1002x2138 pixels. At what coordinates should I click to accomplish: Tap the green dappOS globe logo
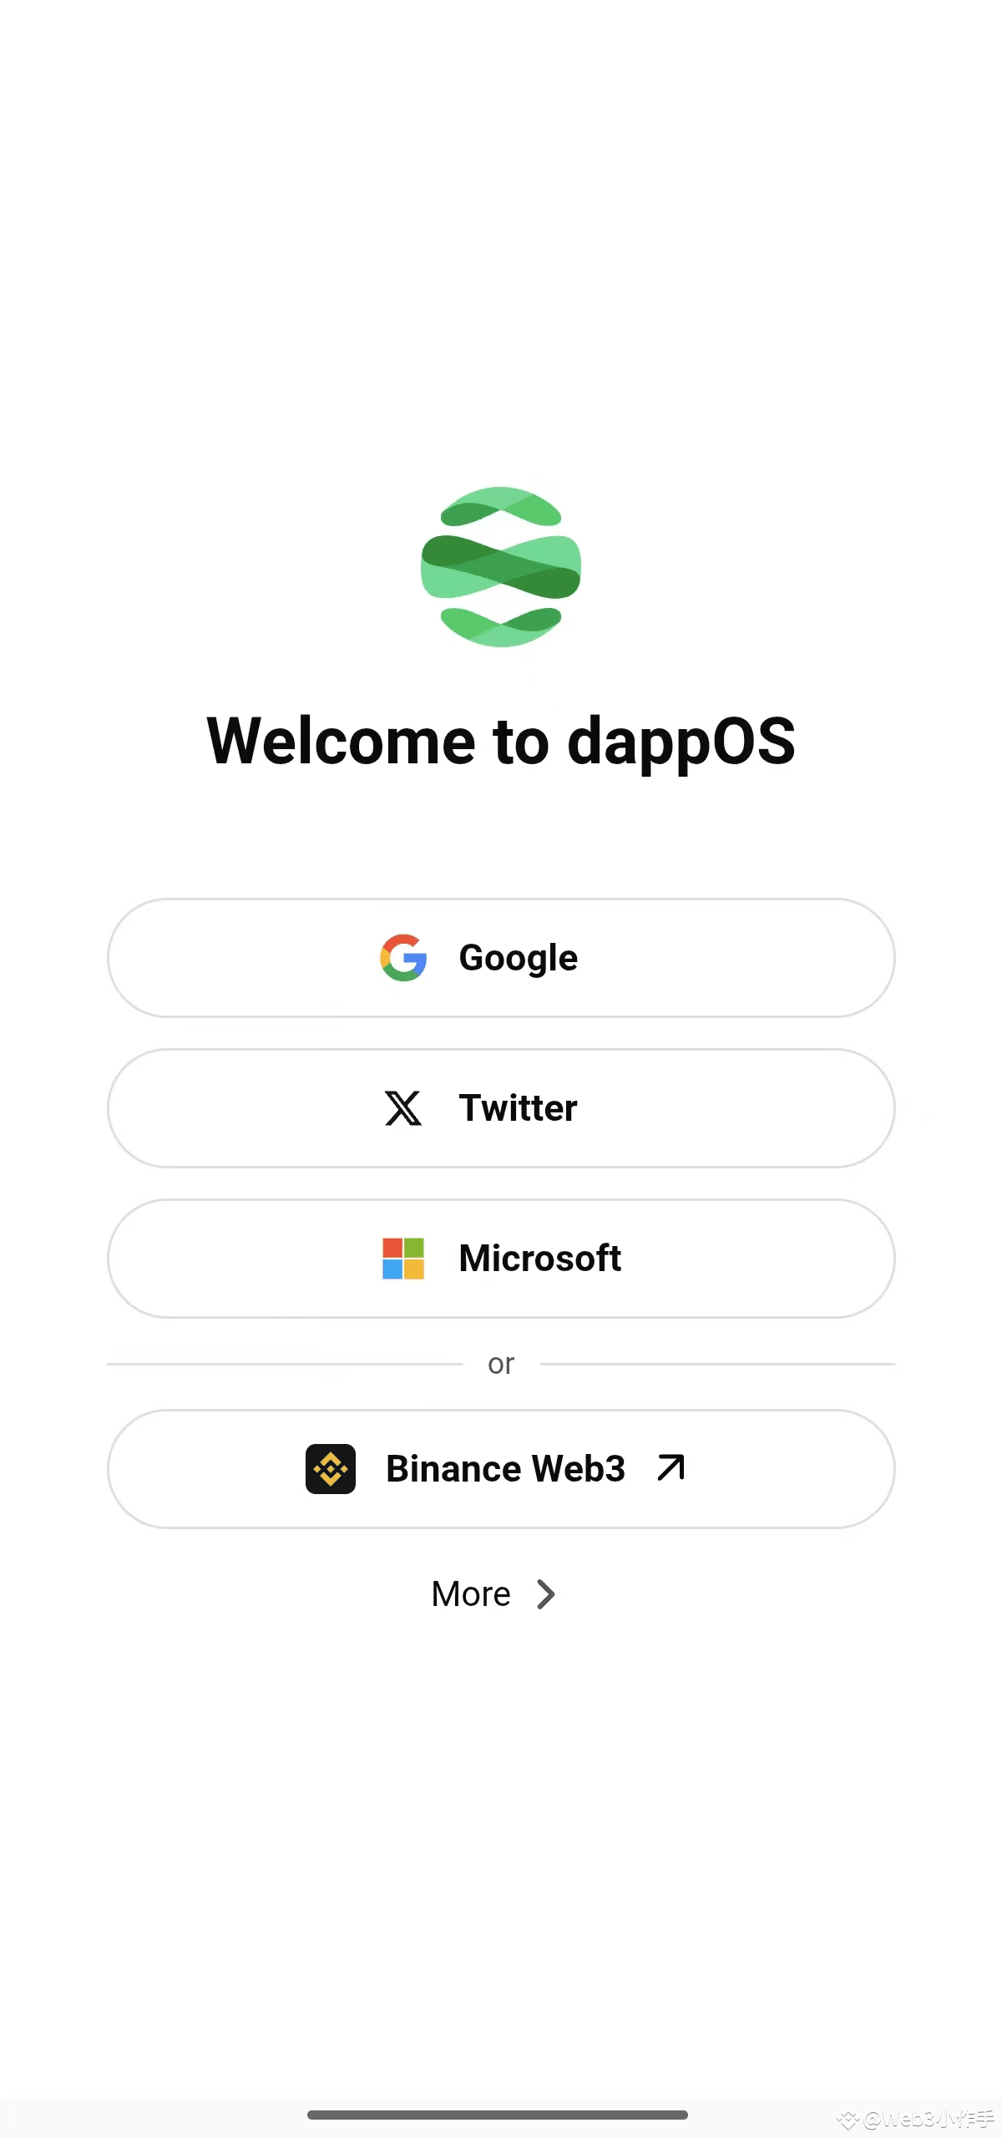click(501, 567)
